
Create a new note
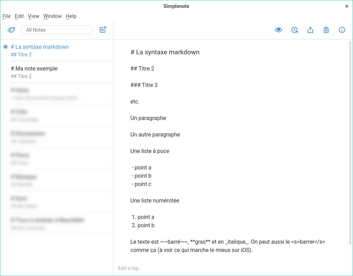click(103, 30)
